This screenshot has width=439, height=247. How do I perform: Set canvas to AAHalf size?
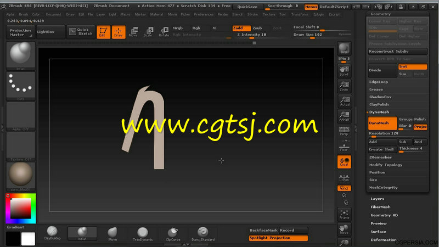(344, 116)
